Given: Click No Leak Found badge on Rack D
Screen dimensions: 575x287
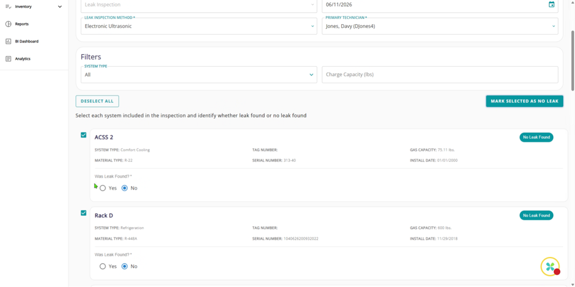Looking at the screenshot, I should point(536,216).
